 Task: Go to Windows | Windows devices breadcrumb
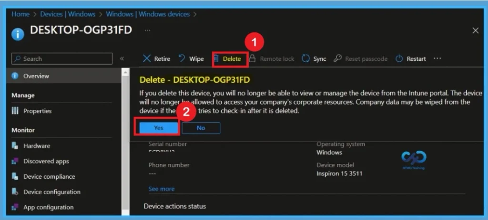148,14
